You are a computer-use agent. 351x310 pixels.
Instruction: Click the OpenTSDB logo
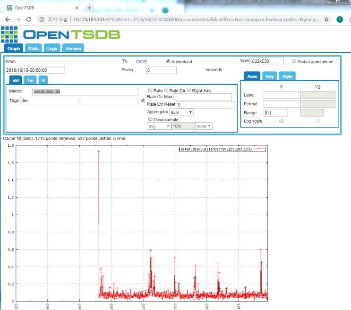(x=60, y=35)
